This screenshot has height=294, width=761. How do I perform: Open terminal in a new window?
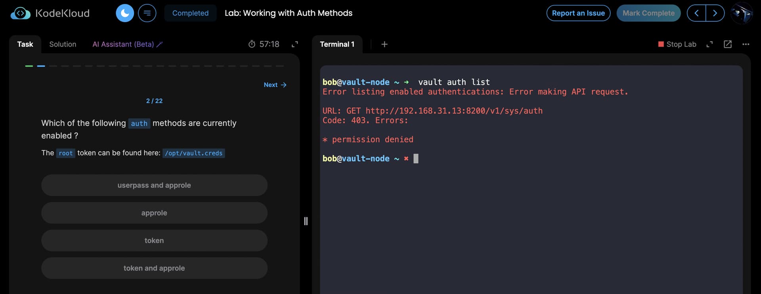click(728, 44)
